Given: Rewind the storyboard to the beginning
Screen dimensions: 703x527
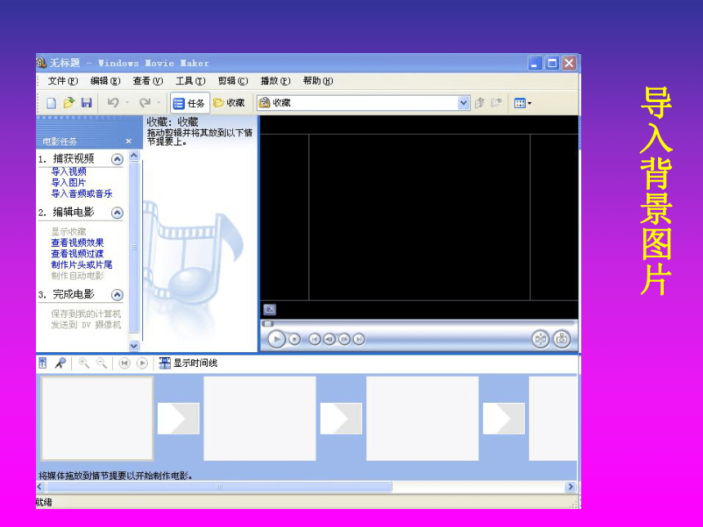Looking at the screenshot, I should point(124,363).
